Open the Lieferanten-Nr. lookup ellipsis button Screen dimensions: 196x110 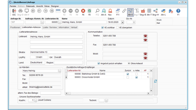tap(60, 22)
